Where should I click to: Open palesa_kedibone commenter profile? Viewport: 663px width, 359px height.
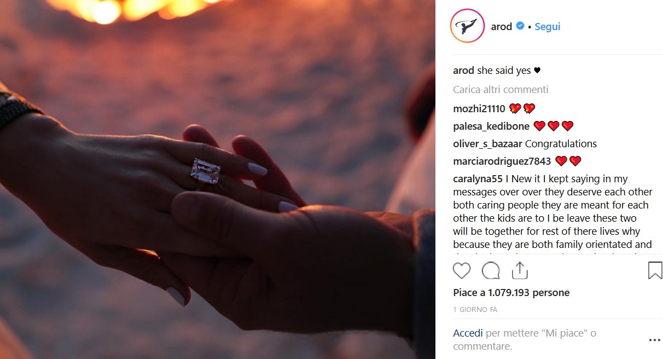point(491,126)
